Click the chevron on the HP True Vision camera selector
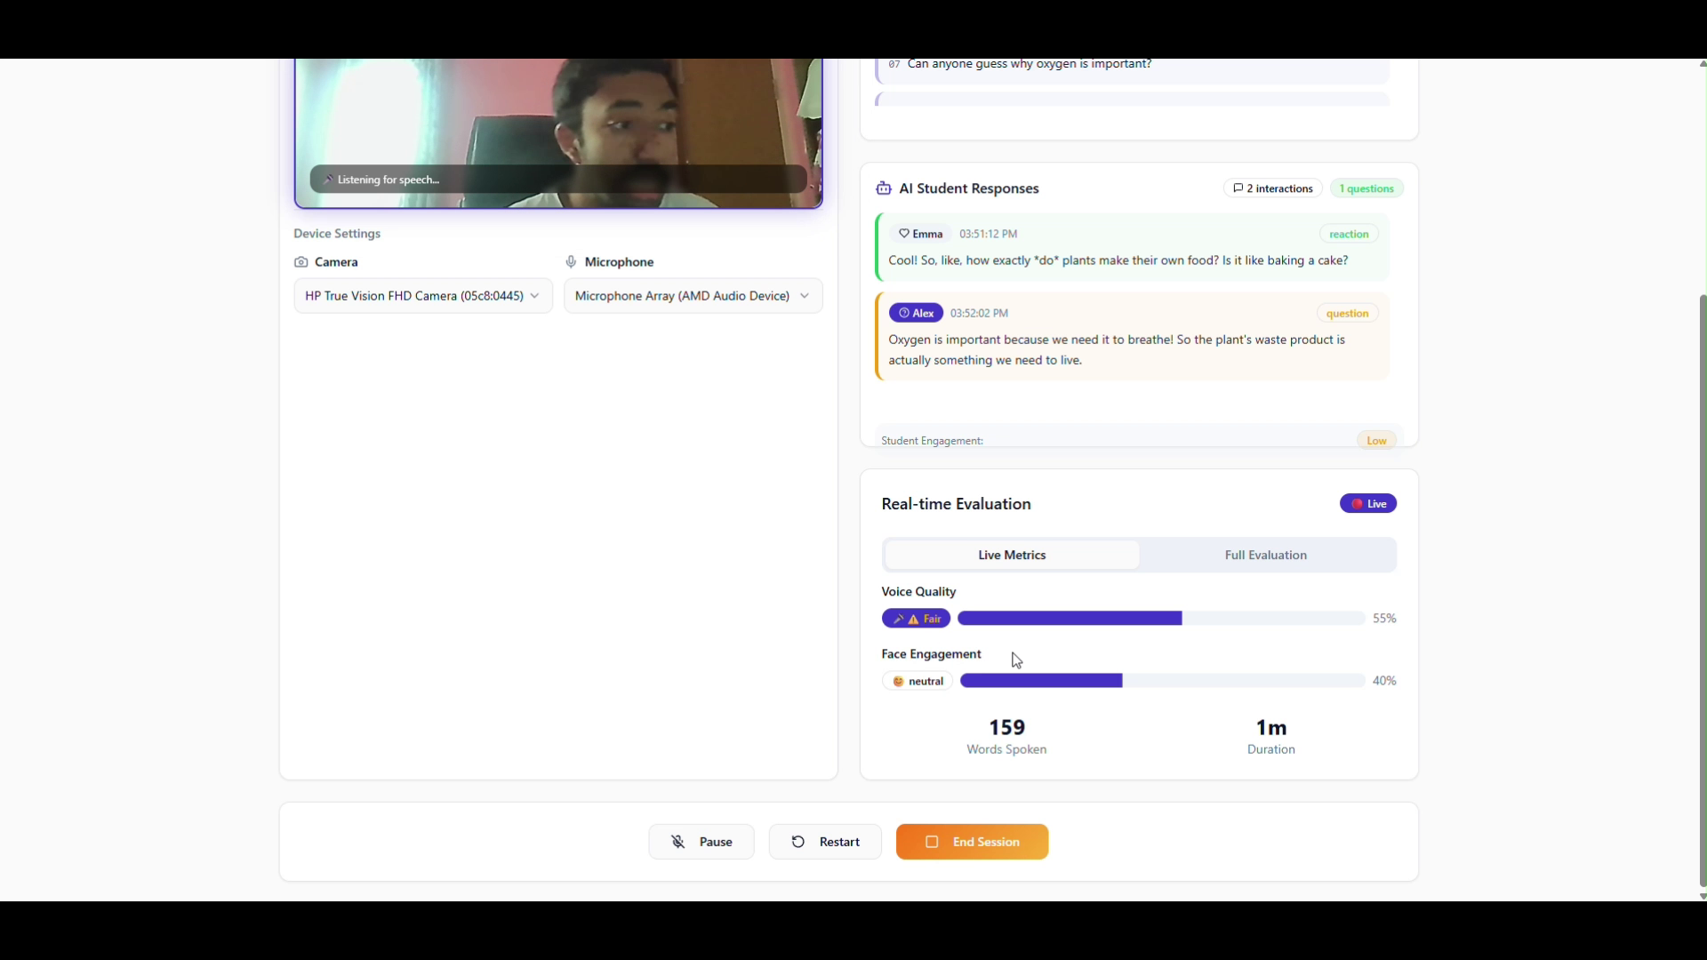1707x960 pixels. [534, 296]
